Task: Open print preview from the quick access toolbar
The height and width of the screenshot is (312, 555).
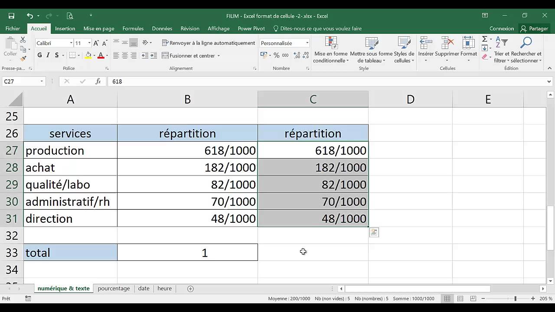Action: coord(70,16)
